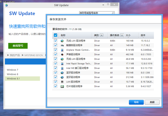Click the 64Bit cell in Airplane Mode row
This screenshot has width=168, height=116.
point(113,50)
